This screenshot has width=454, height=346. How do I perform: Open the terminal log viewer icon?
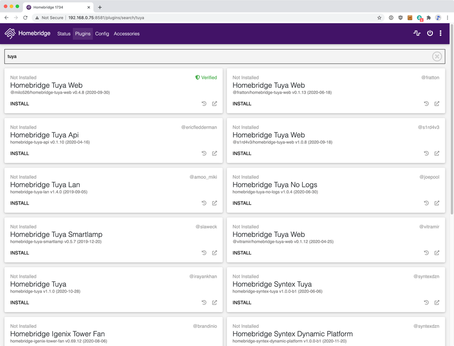point(417,33)
